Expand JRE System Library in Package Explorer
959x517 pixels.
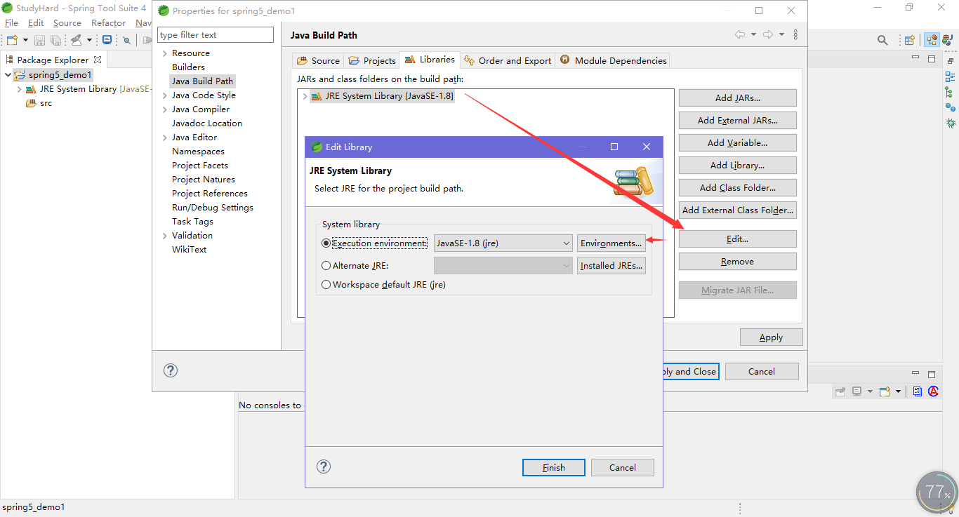(x=19, y=89)
